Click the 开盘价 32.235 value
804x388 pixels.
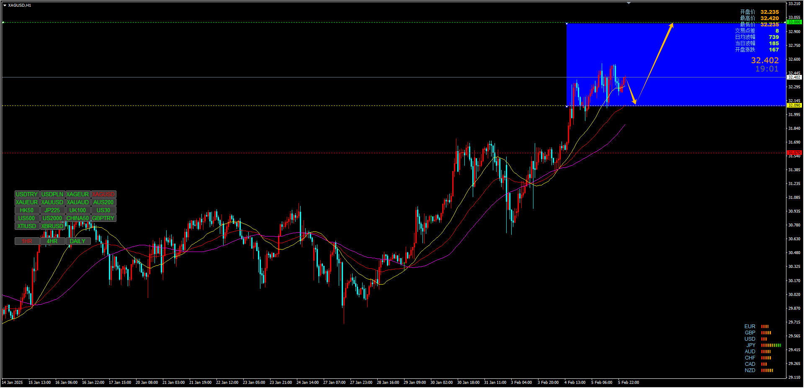[x=770, y=12]
